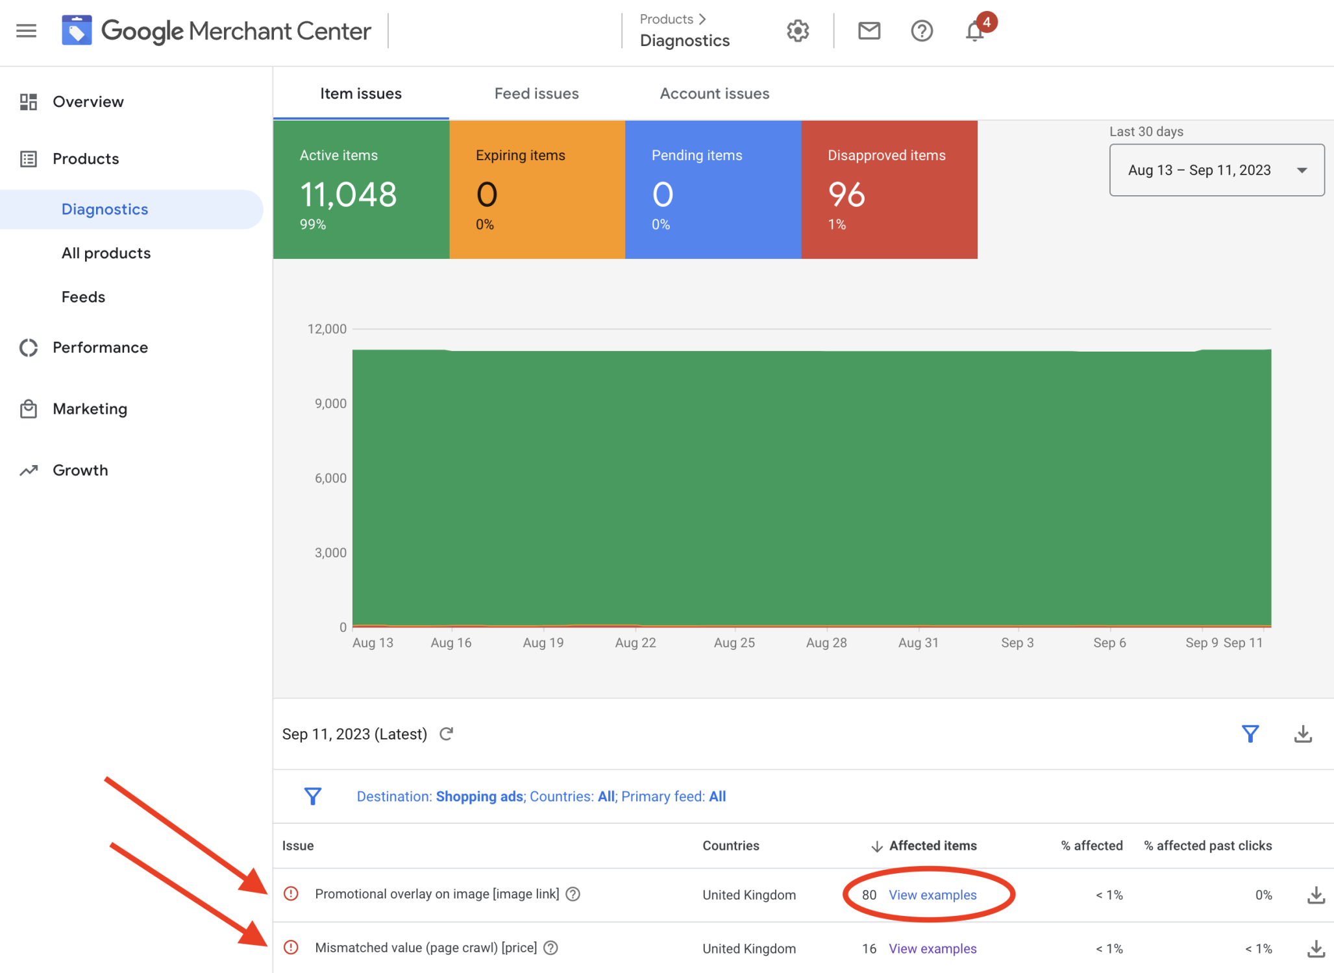1334x973 pixels.
Task: Switch to the Account issues tab
Action: tap(714, 93)
